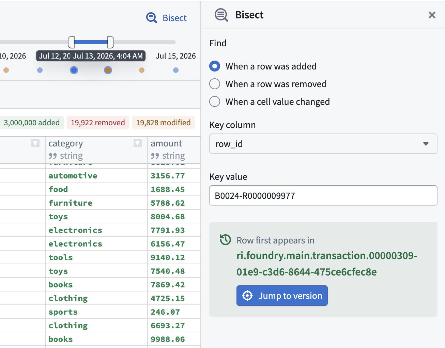
Task: Select the Jul 12 blue version marker
Action: tap(74, 70)
